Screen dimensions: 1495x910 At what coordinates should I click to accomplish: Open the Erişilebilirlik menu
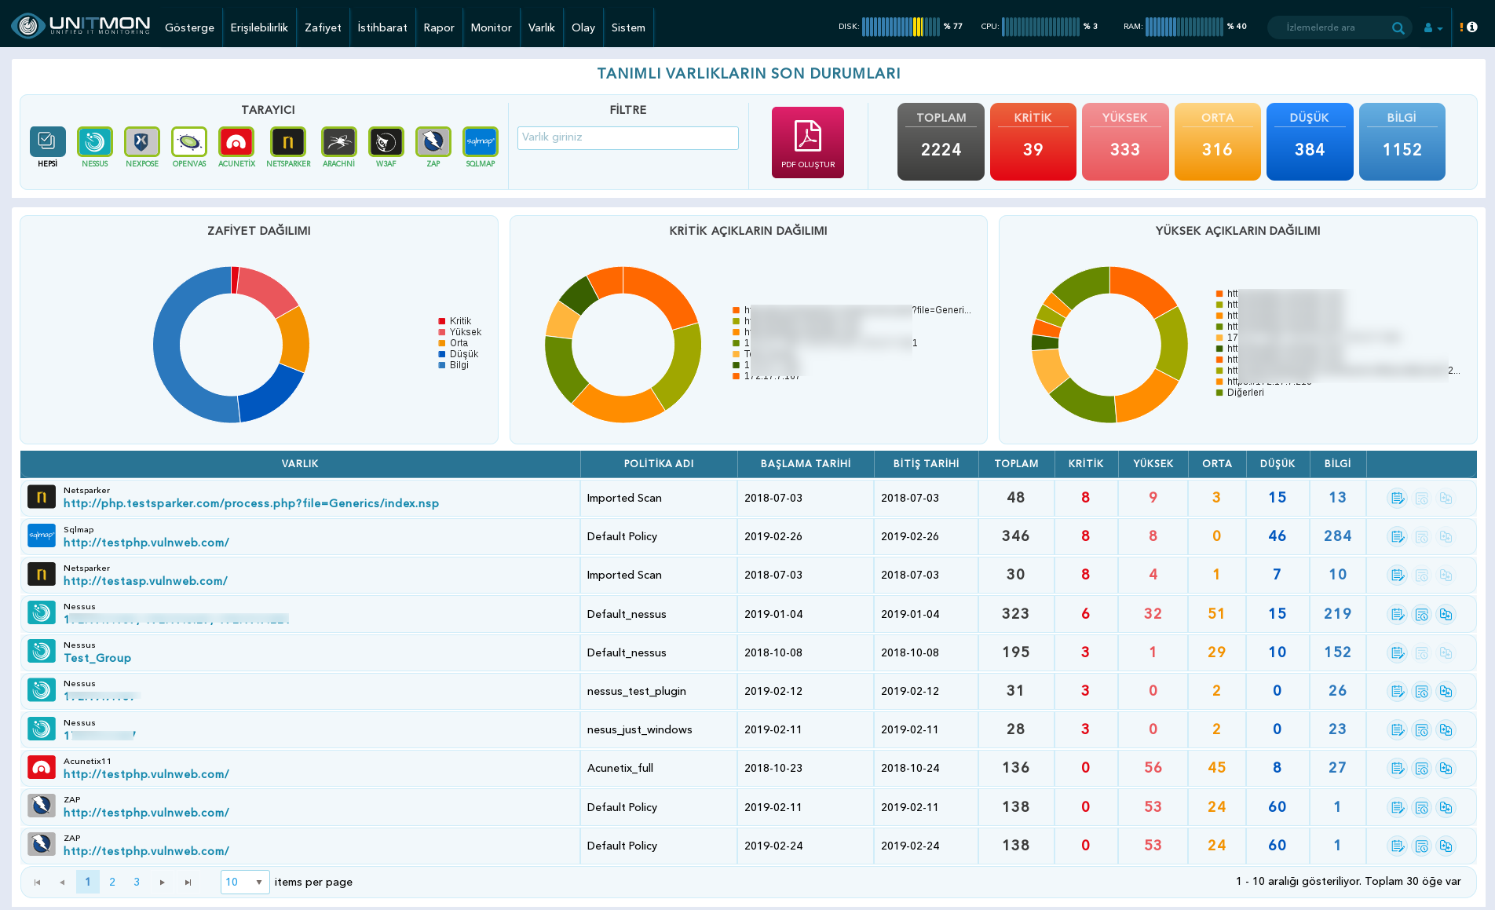click(259, 27)
